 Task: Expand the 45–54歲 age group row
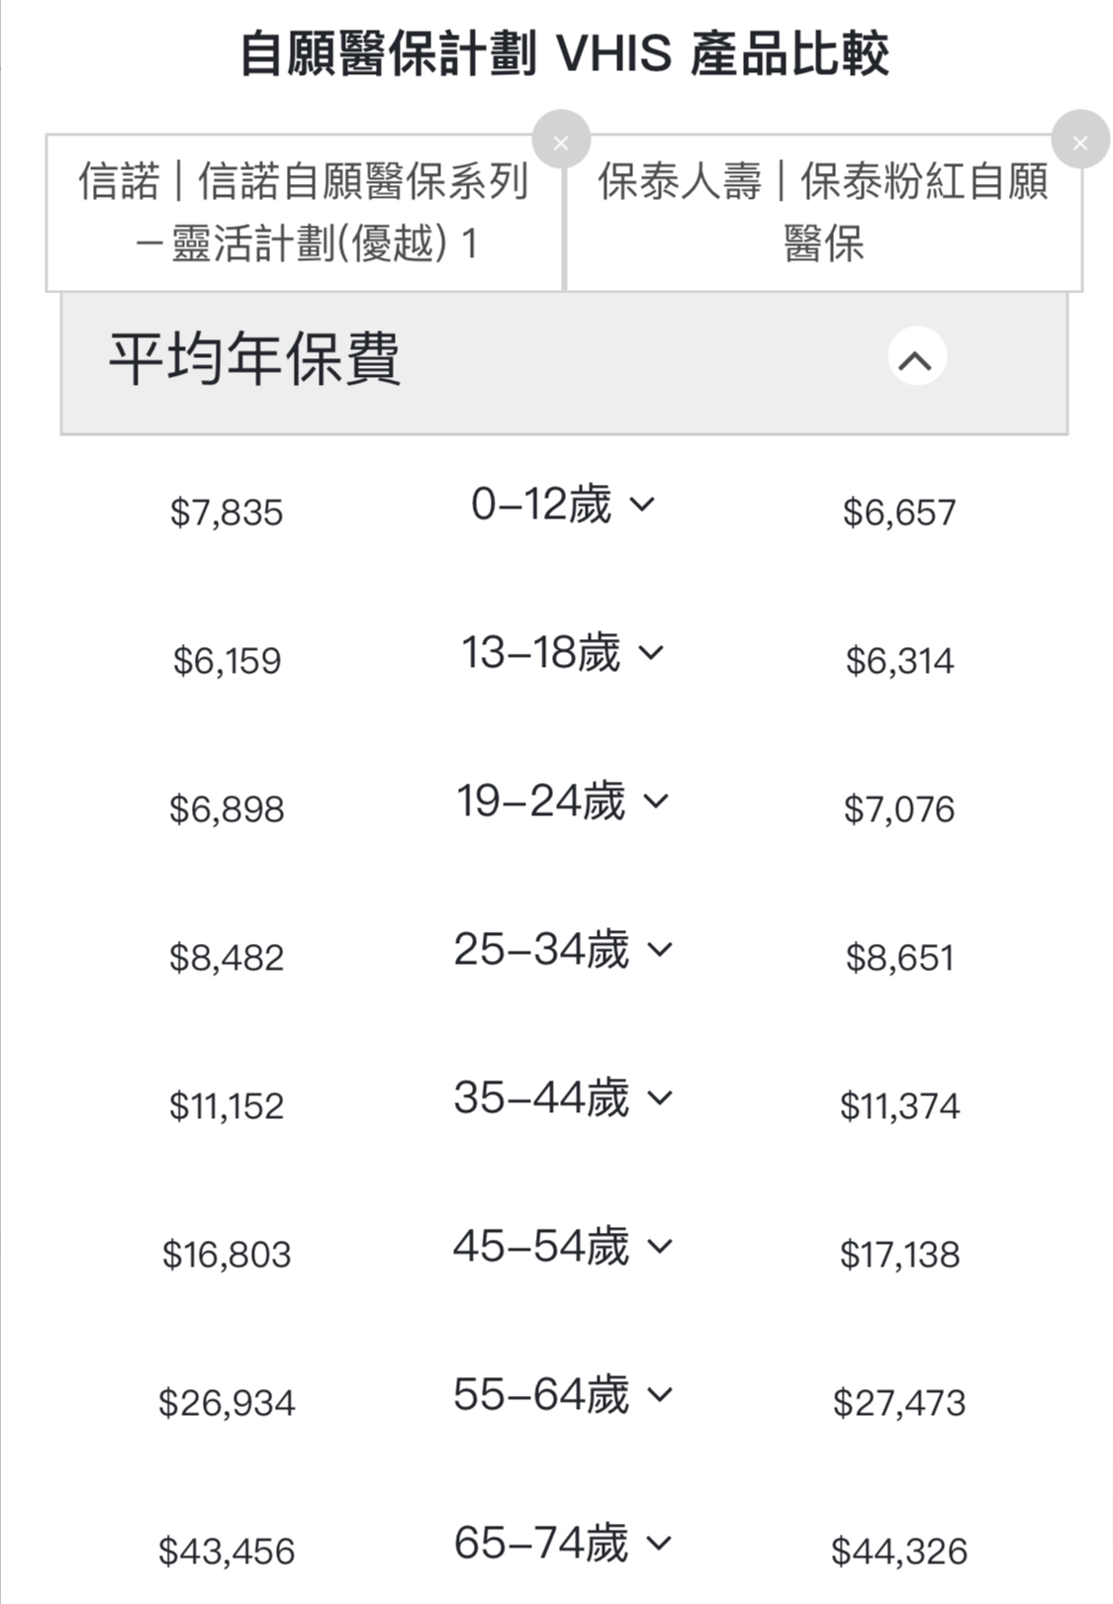562,1247
